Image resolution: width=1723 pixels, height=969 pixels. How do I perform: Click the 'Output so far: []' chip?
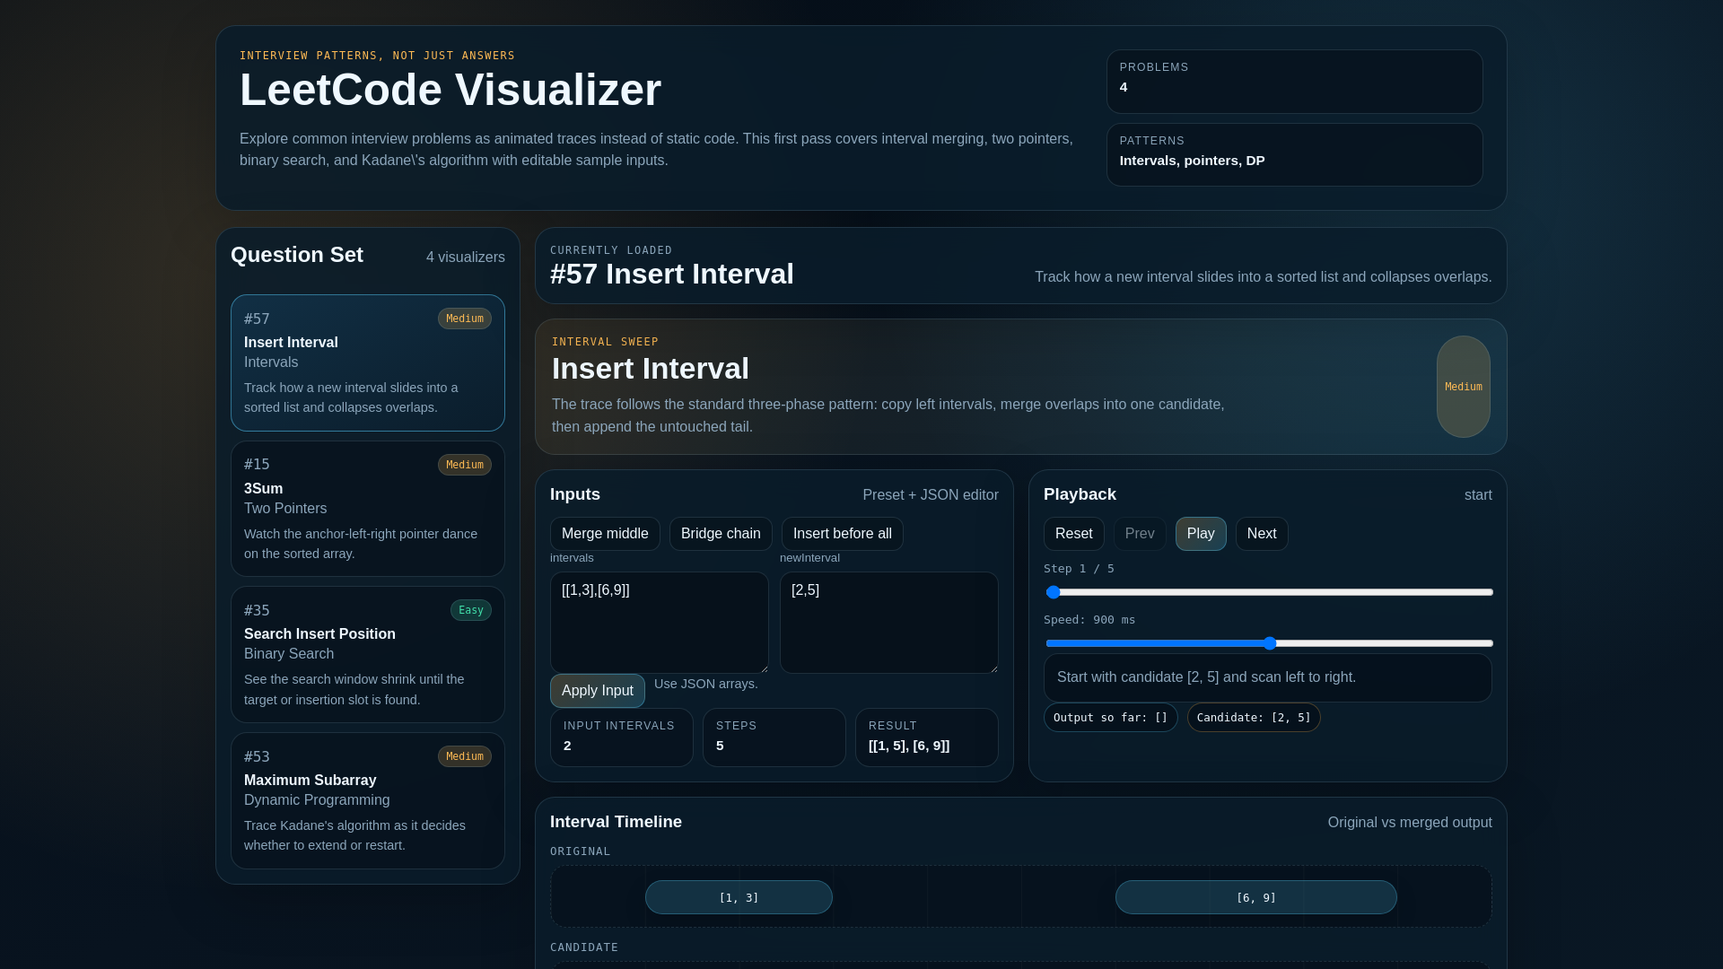coord(1111,718)
